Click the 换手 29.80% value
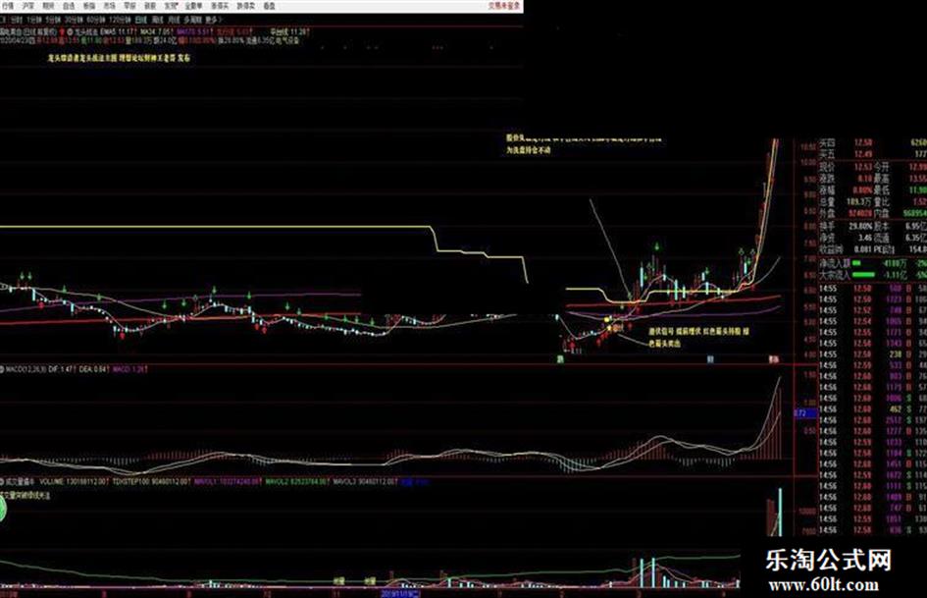 [861, 226]
